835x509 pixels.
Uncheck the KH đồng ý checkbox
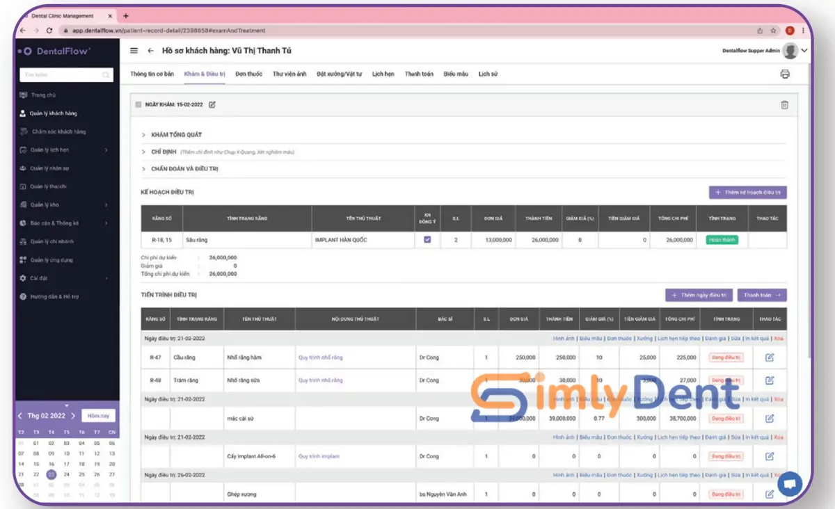point(427,240)
